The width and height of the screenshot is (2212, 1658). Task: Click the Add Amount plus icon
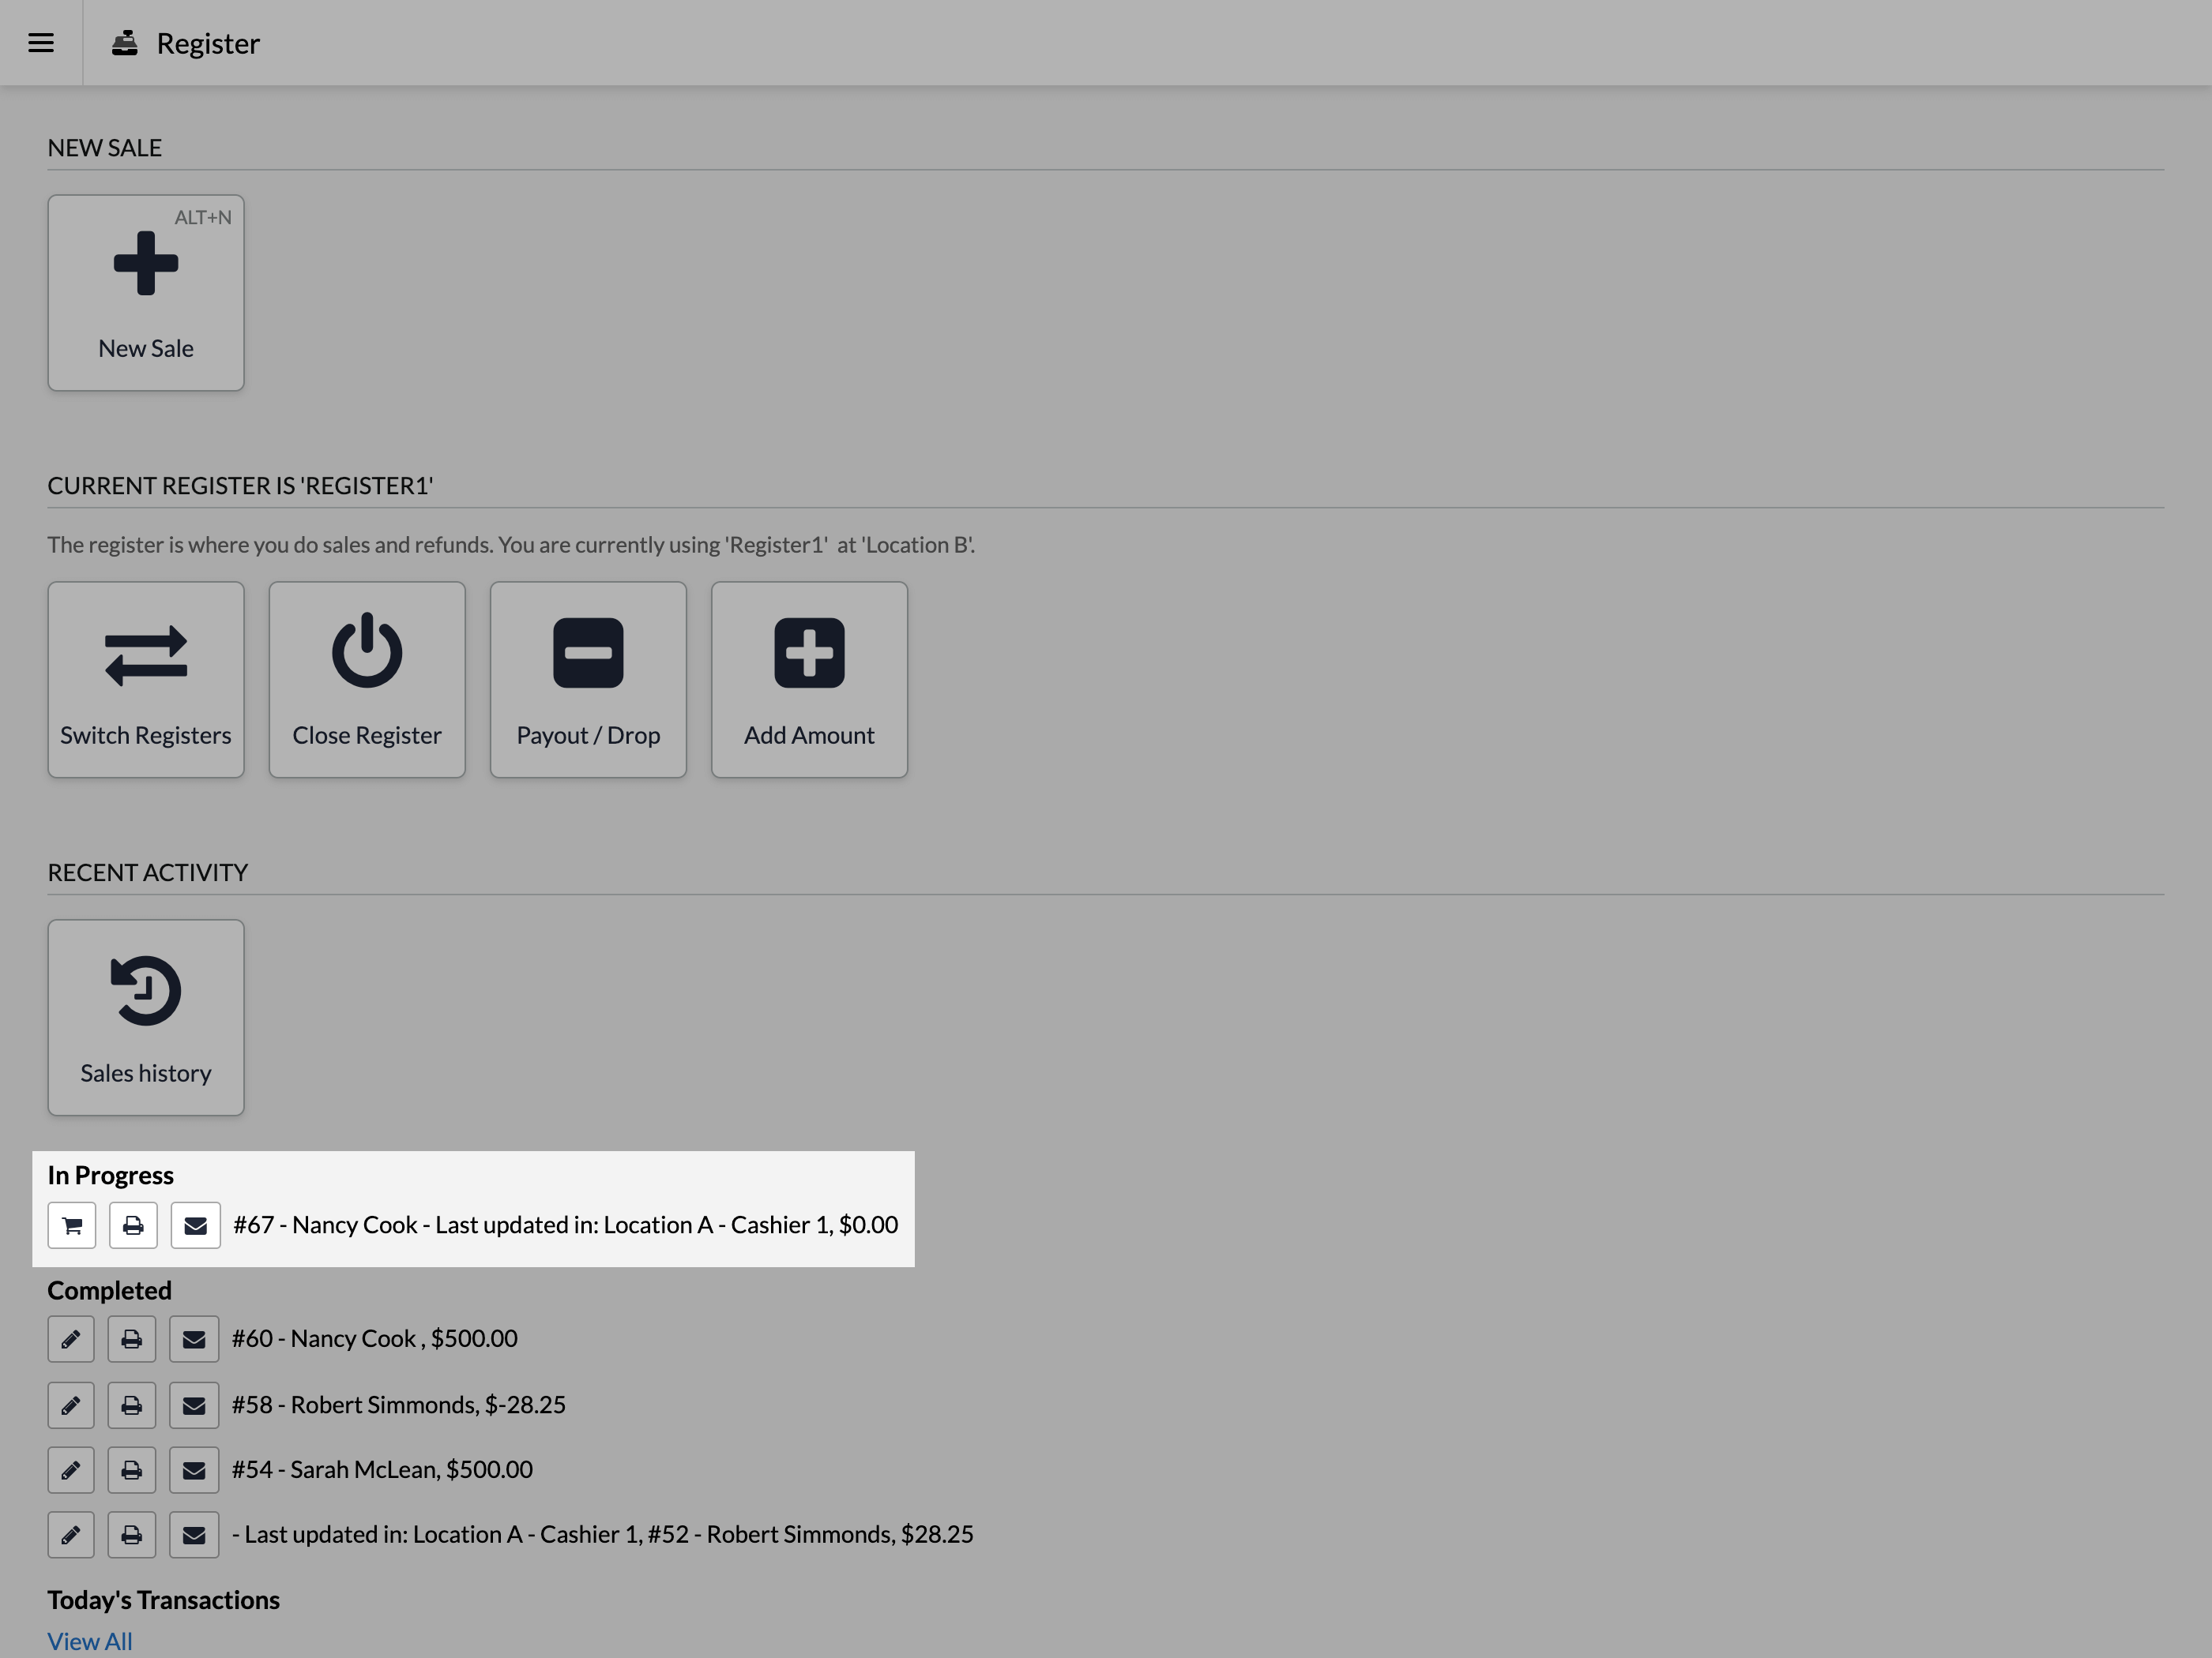[x=808, y=653]
